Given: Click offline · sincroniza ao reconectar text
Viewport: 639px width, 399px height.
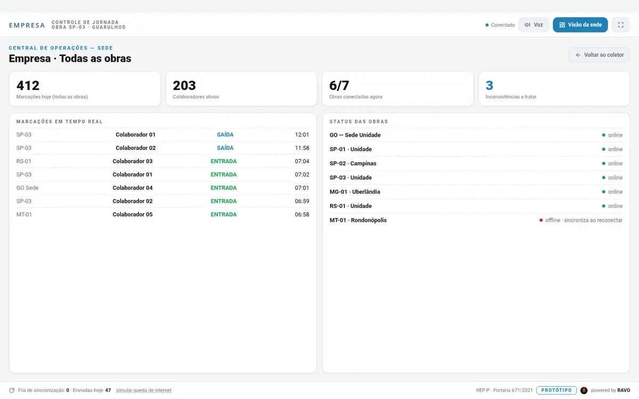Looking at the screenshot, I should pos(584,220).
